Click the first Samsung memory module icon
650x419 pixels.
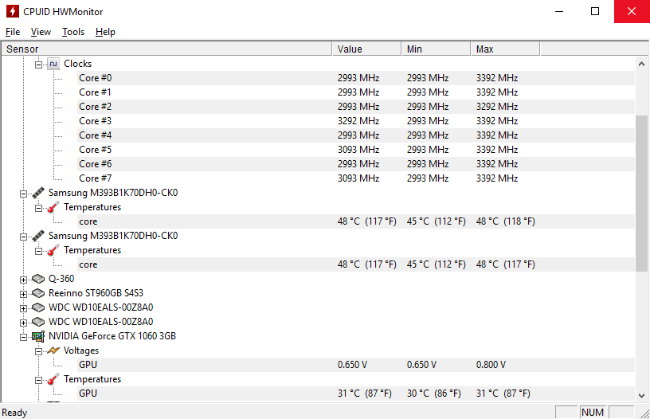(x=38, y=193)
